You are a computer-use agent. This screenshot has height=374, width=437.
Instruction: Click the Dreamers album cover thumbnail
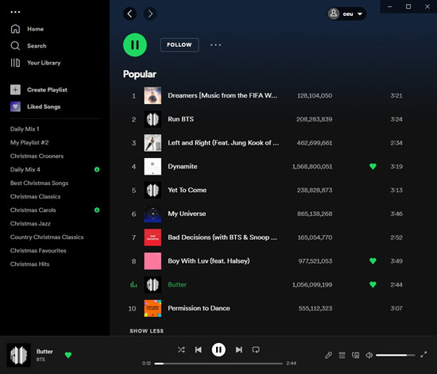(x=153, y=95)
